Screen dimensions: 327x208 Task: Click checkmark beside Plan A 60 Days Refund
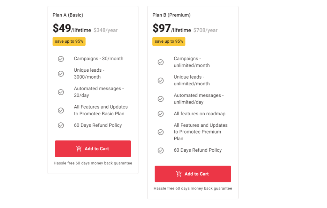coord(61,126)
